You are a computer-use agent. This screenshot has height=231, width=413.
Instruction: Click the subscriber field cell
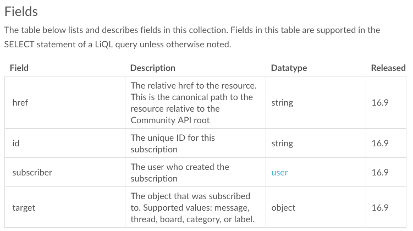click(65, 173)
